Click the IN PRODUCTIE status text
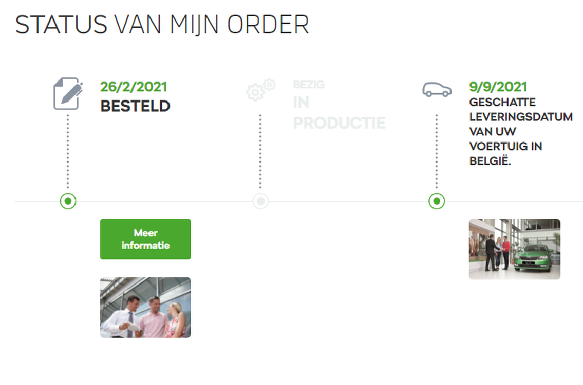 click(x=339, y=113)
